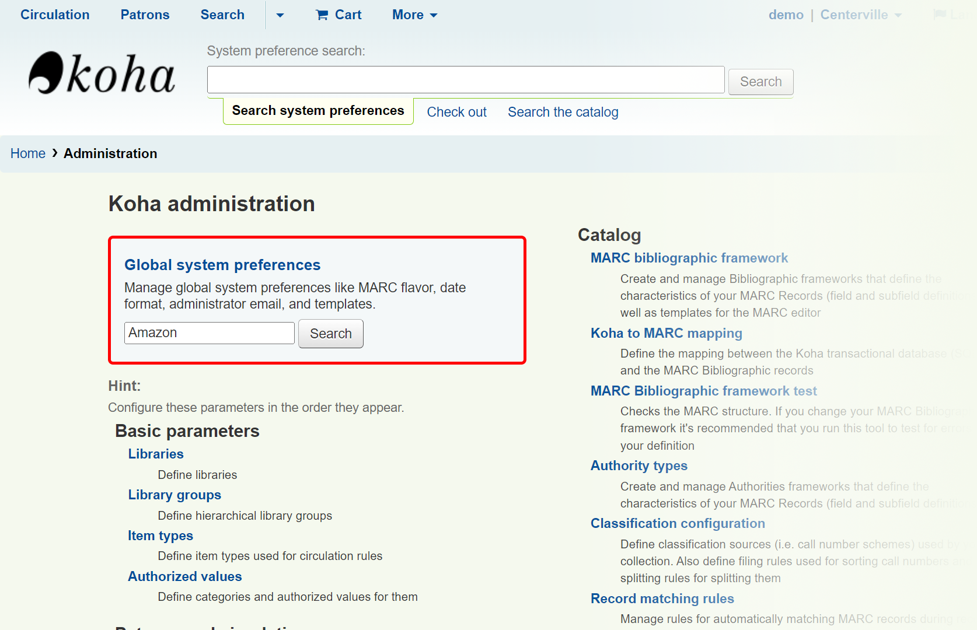
Task: Open MARC Bibliographic framework test link
Action: tap(704, 391)
